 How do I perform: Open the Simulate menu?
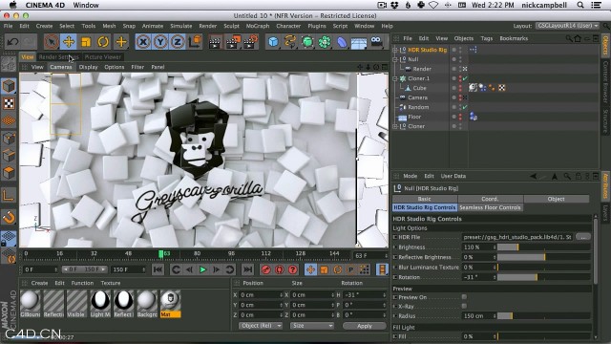click(181, 26)
